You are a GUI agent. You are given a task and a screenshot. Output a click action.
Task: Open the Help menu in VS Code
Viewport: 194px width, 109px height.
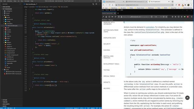pos(32,1)
